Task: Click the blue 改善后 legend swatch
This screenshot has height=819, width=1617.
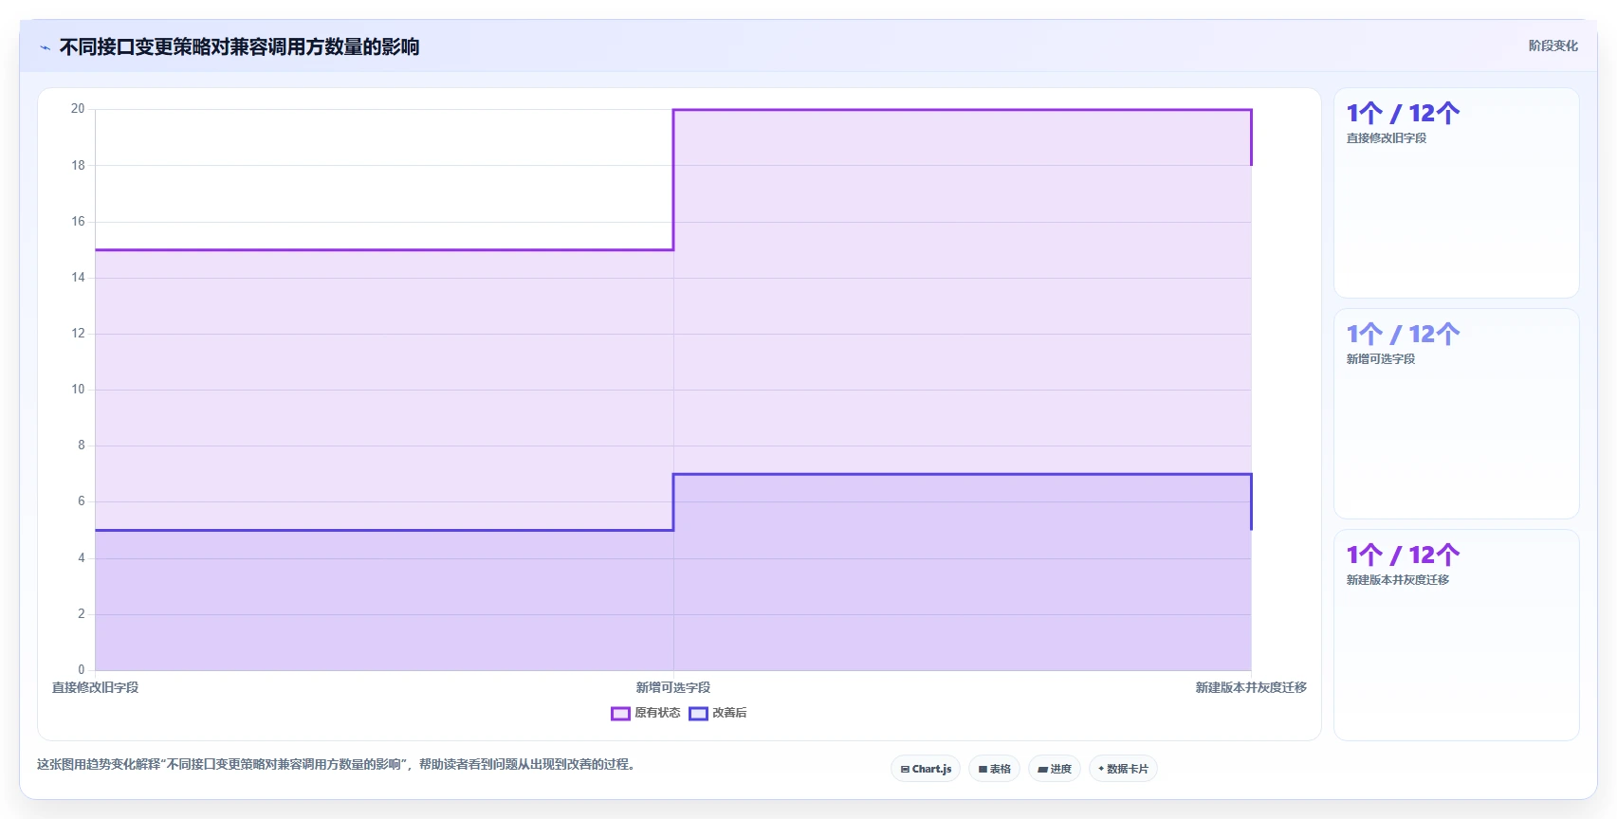Action: (698, 713)
